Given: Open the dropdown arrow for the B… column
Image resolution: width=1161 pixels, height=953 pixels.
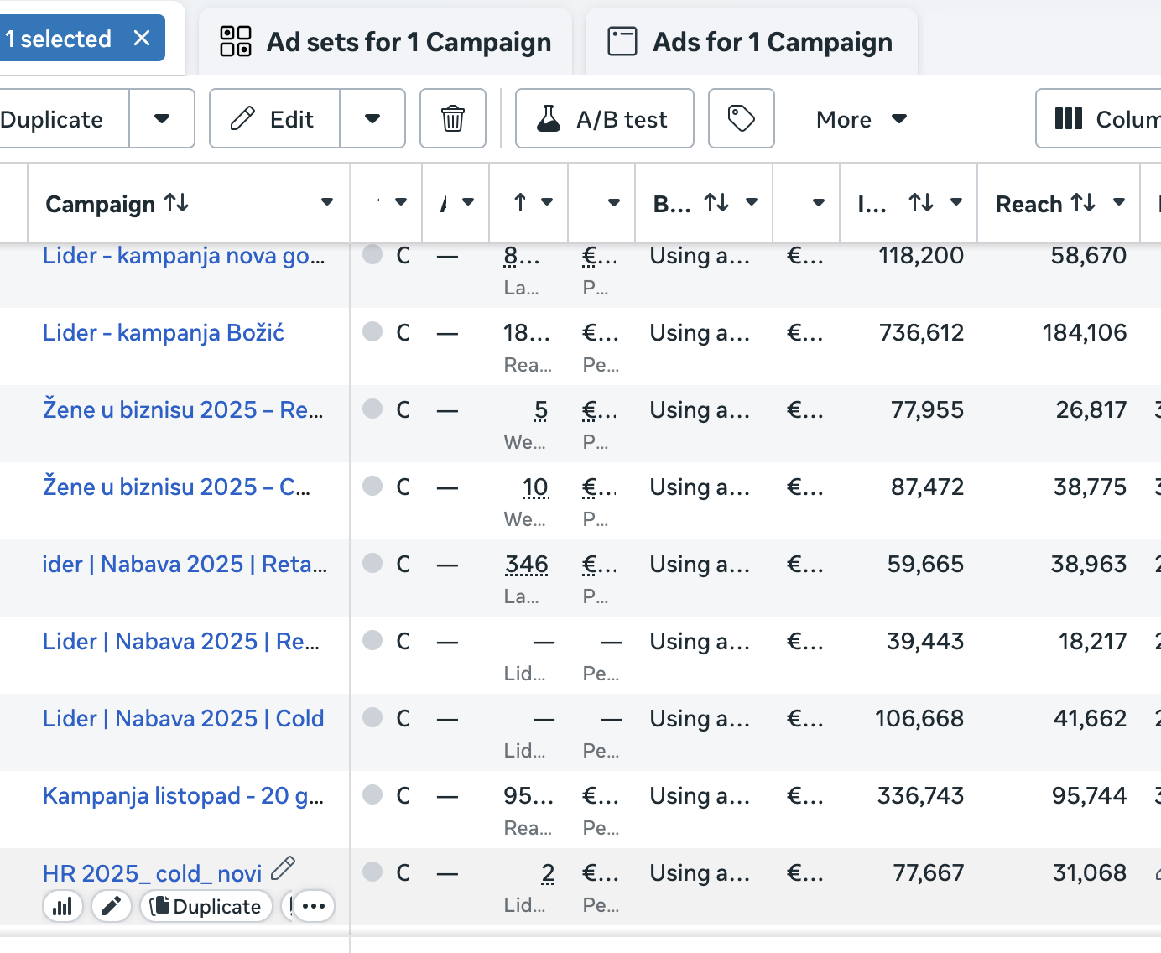Looking at the screenshot, I should 752,202.
